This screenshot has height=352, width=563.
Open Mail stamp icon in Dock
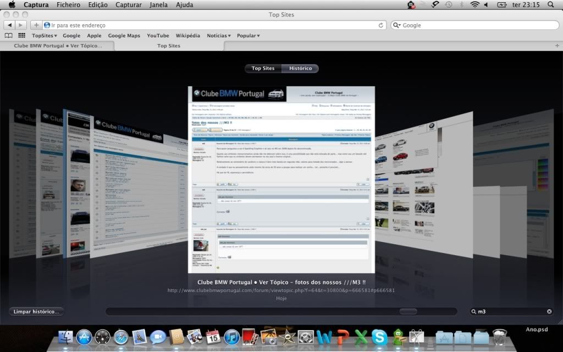click(x=139, y=337)
